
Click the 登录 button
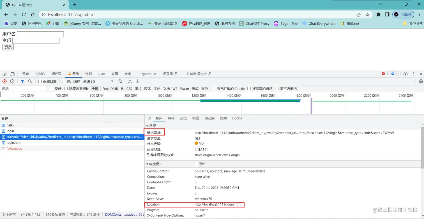click(x=8, y=47)
